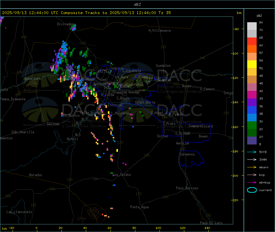
Task: Click the magenta 42 dBZ color swatch
Action: coord(252,95)
